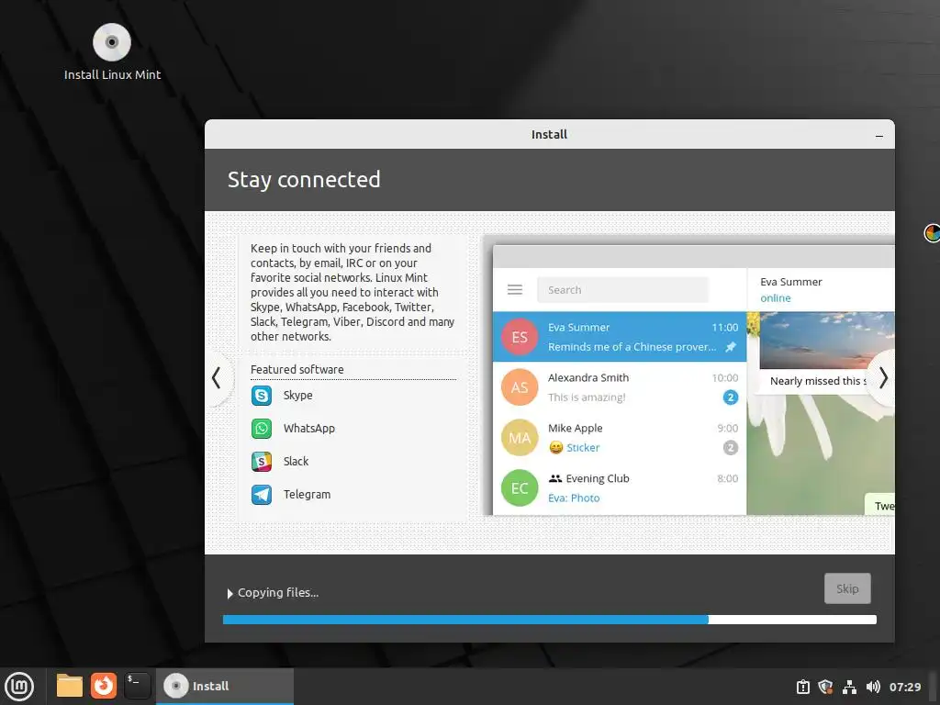
Task: Click the WhatsApp icon in Featured software
Action: point(262,429)
